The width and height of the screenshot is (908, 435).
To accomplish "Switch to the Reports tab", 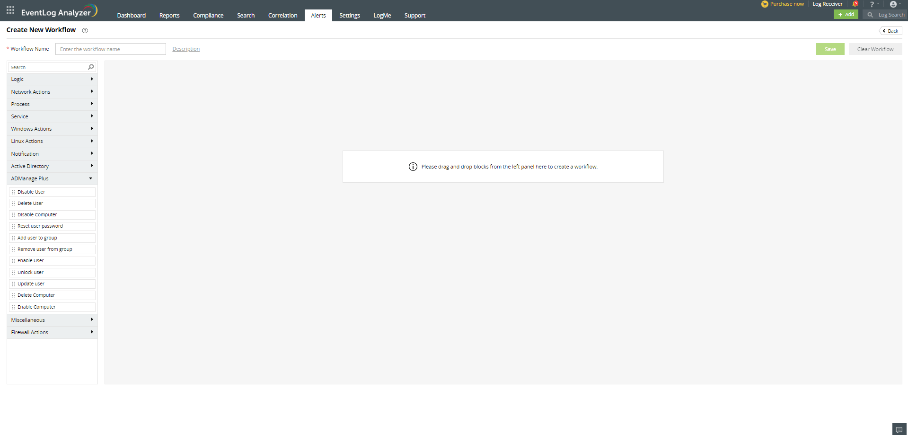I will 169,15.
